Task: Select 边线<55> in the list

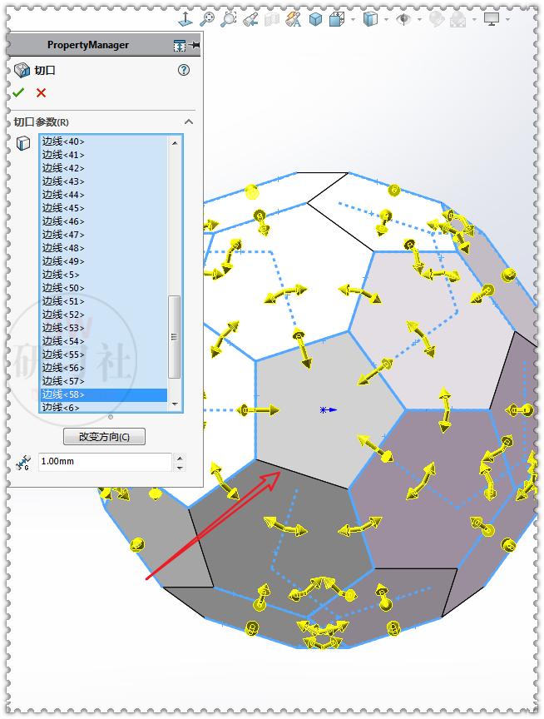Action: coord(104,354)
